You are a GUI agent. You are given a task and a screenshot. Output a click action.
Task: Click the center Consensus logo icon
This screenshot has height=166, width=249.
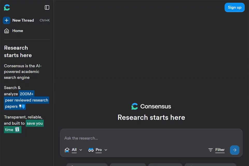coord(135,106)
